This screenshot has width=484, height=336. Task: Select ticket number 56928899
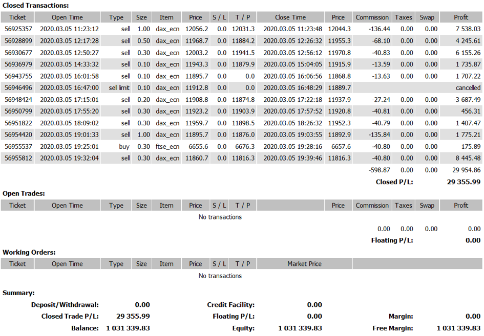[18, 41]
